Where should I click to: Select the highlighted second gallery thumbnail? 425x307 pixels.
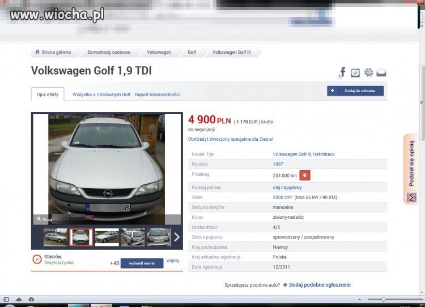81,237
